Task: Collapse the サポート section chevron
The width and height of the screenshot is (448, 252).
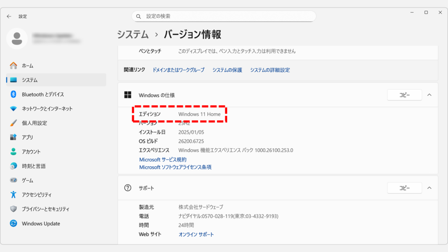Action: click(429, 188)
